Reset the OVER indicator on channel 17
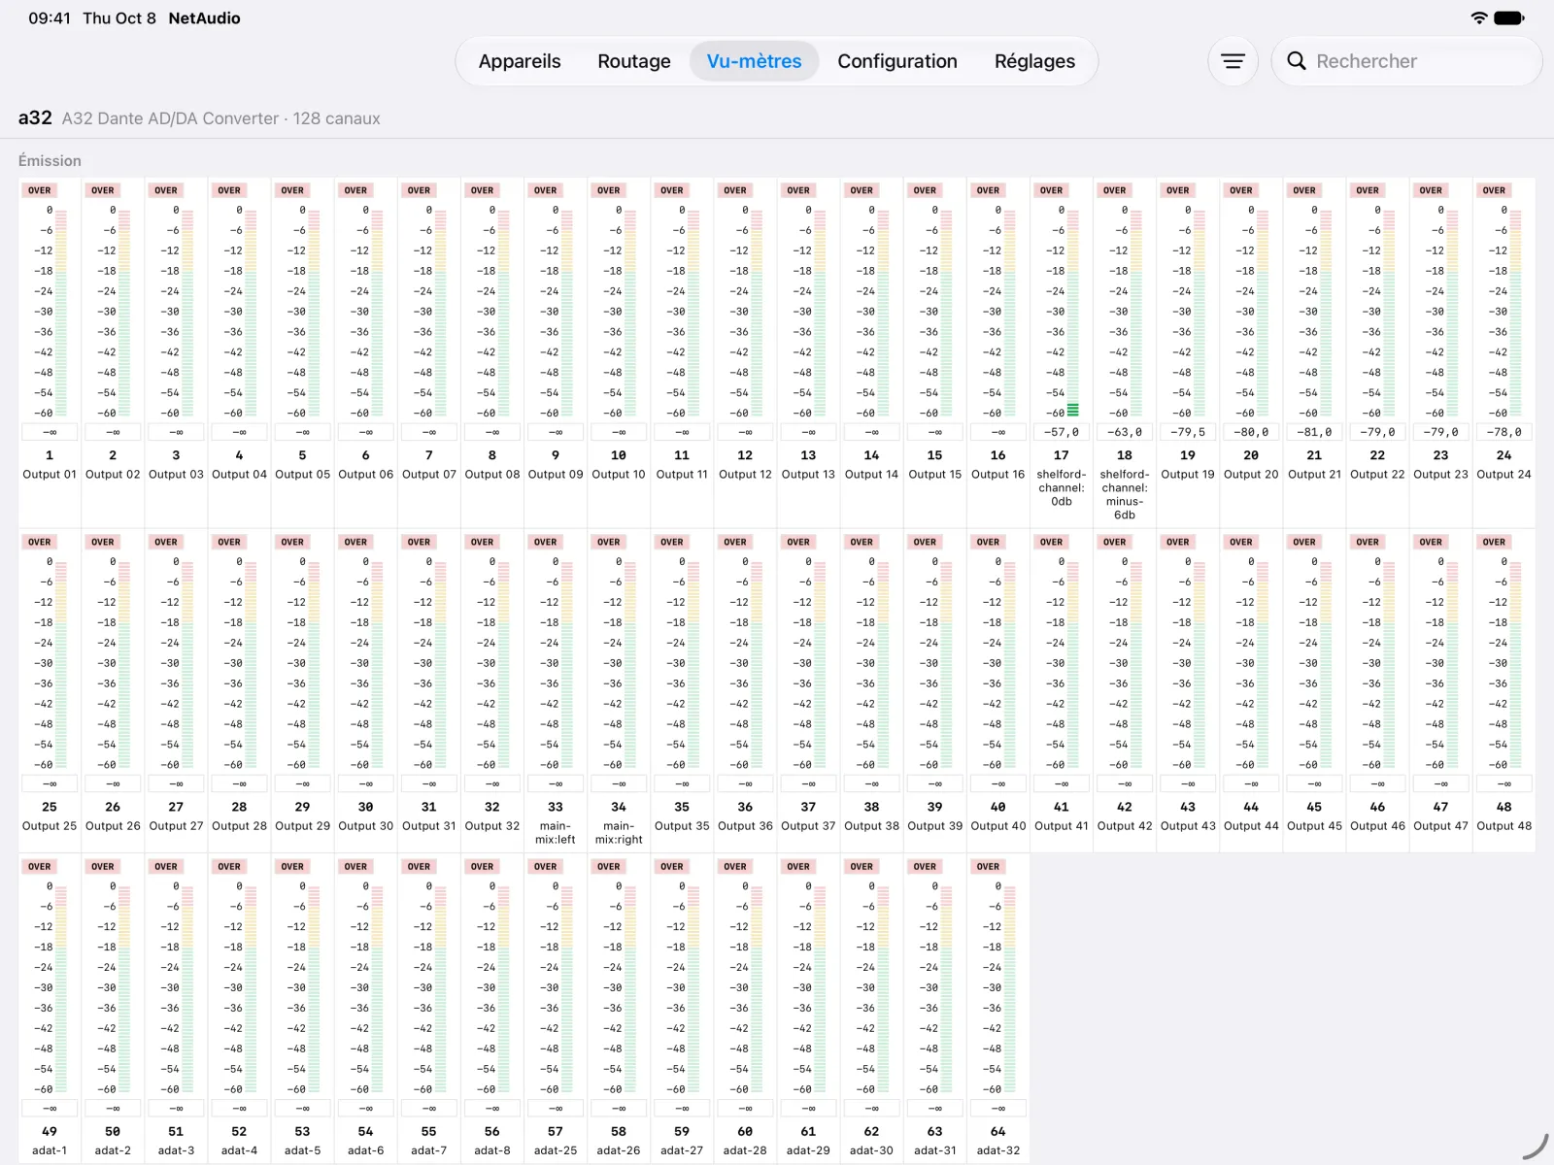The width and height of the screenshot is (1554, 1165). pyautogui.click(x=1052, y=190)
